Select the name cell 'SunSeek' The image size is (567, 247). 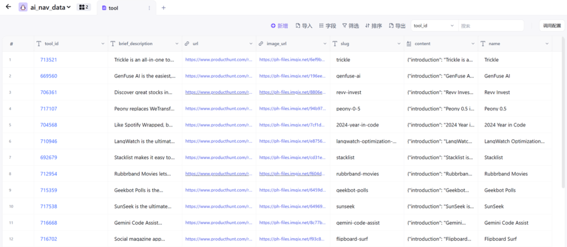coord(515,207)
